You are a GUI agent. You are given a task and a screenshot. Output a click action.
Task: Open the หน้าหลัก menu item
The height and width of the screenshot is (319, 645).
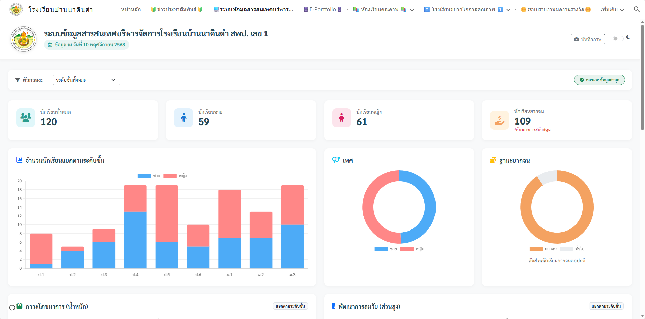pyautogui.click(x=131, y=10)
